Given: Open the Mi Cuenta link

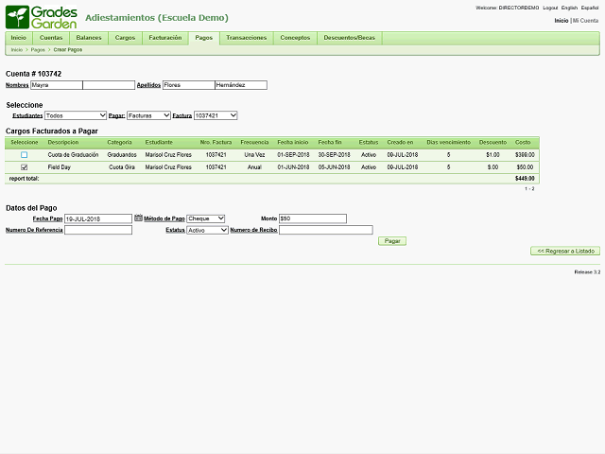Looking at the screenshot, I should tap(586, 20).
